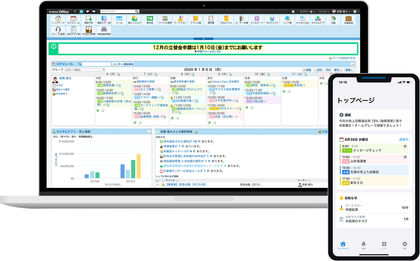Click the 掲示板 bulletin board icon
Image resolution: width=420 pixels, height=261 pixels.
pos(150,20)
